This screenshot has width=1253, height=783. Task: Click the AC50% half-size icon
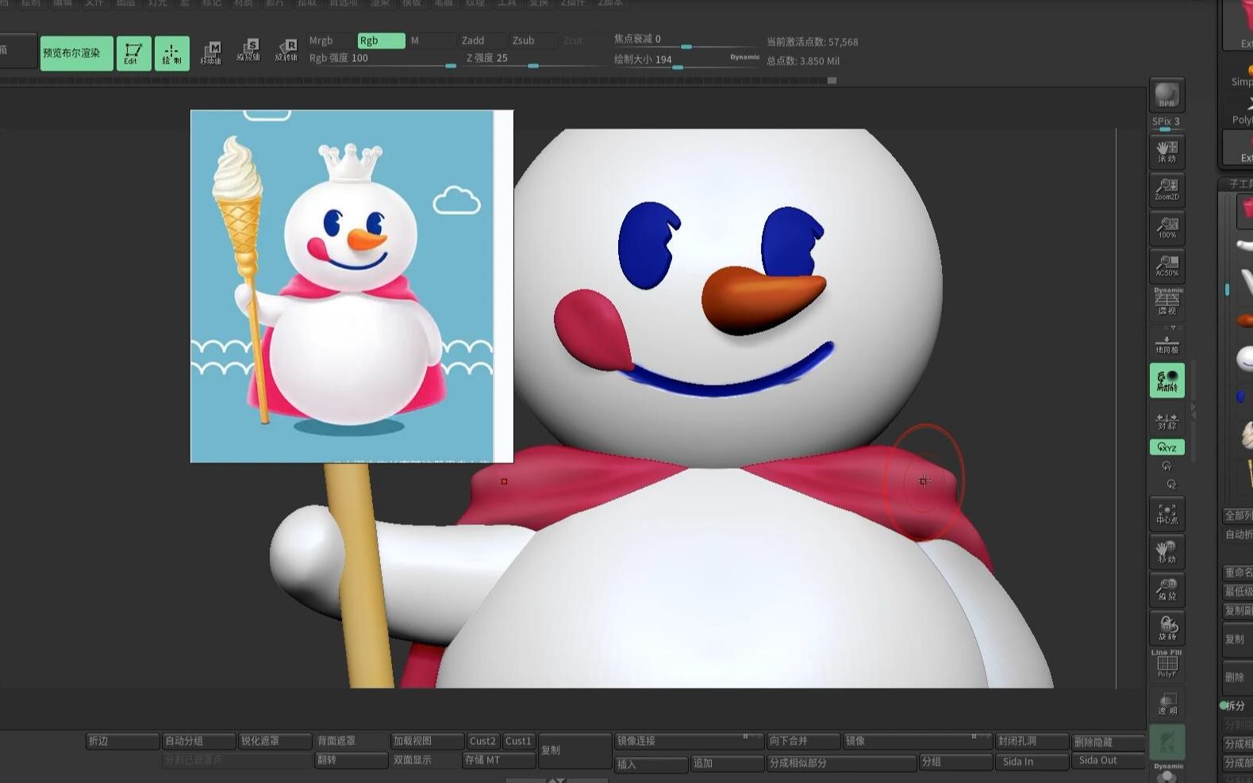[x=1167, y=266]
